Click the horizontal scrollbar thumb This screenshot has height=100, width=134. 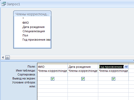point(7,58)
